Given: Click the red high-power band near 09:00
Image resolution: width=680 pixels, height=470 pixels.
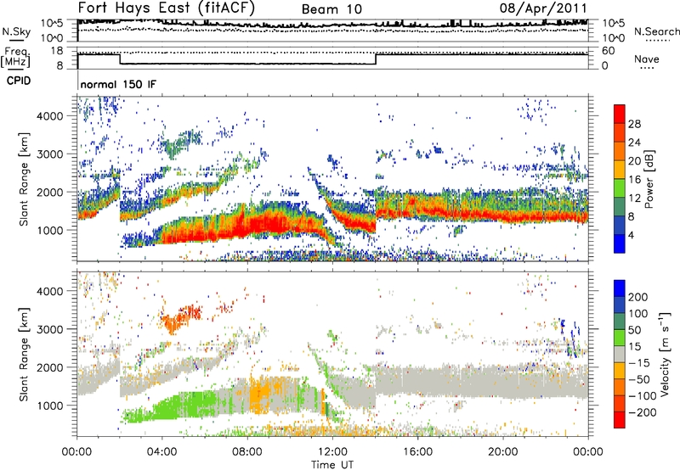Looking at the screenshot, I should (x=269, y=226).
